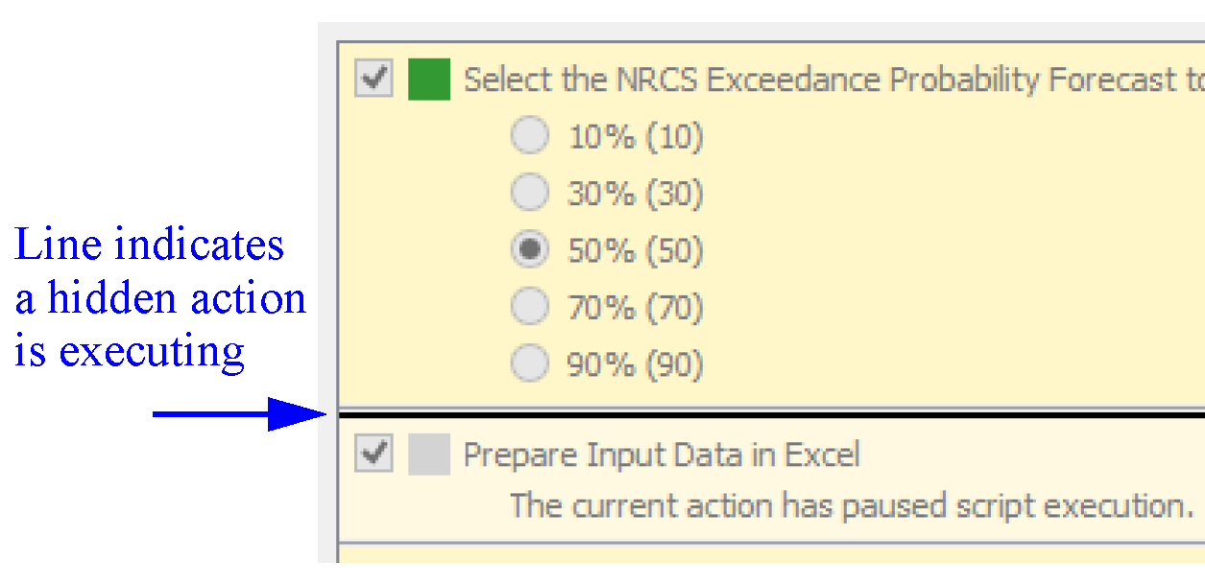This screenshot has height=586, width=1205.
Task: Toggle the Prepare Input Data in Excel checkbox
Action: pos(374,454)
